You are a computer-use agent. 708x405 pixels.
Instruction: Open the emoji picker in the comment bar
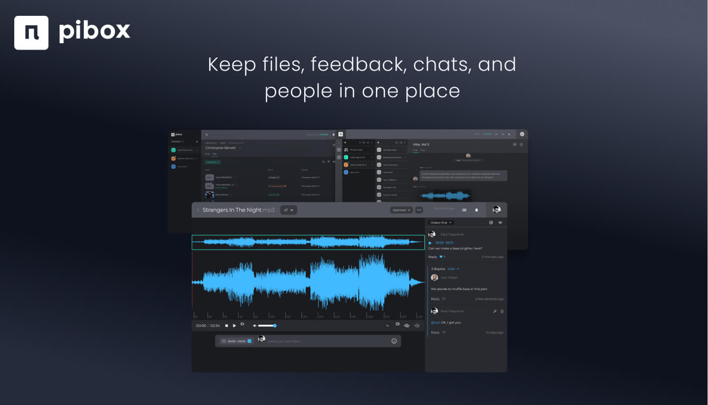tap(394, 341)
